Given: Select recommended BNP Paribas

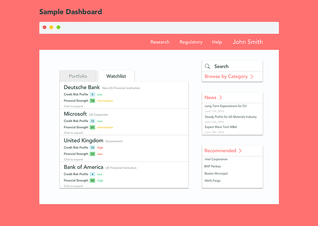Looking at the screenshot, I should click(x=212, y=166).
